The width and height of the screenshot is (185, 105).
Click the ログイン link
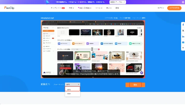[x=161, y=8]
